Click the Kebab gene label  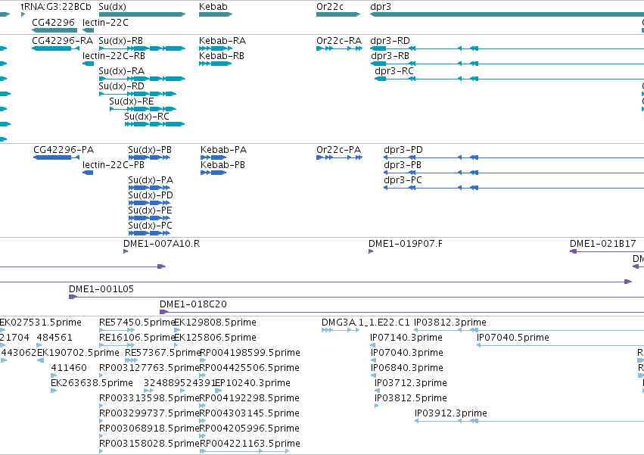click(x=213, y=7)
